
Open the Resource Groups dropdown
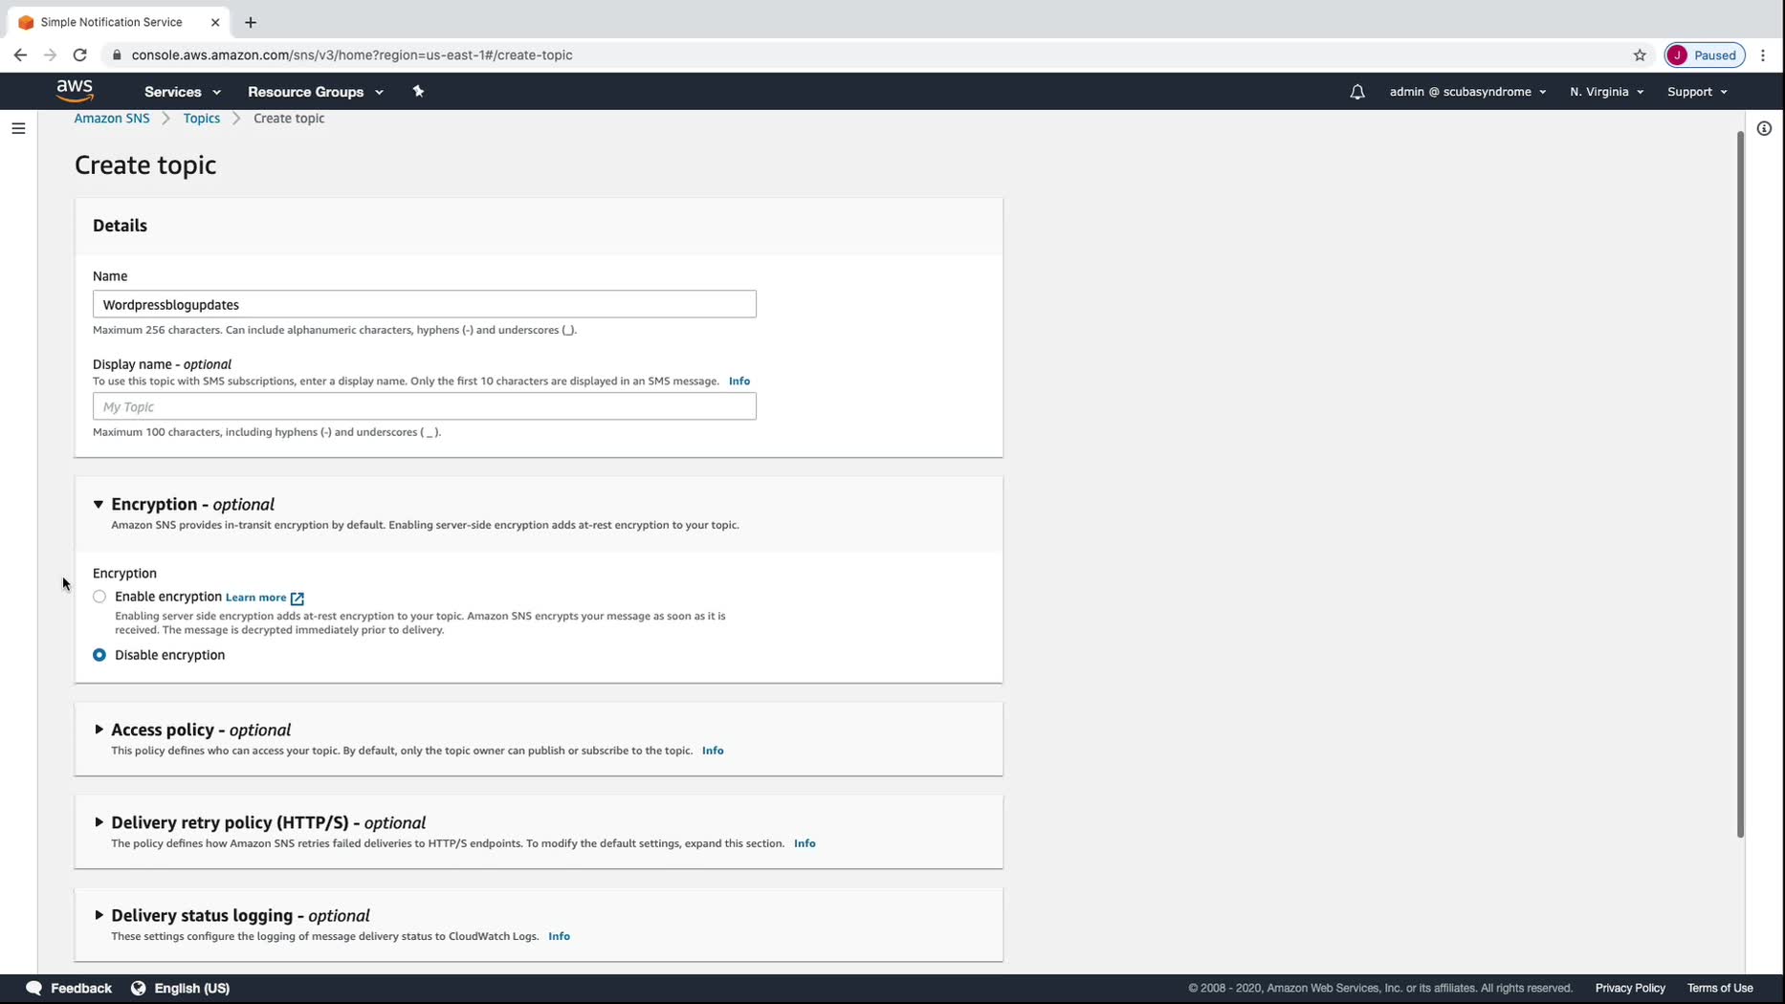(x=316, y=92)
